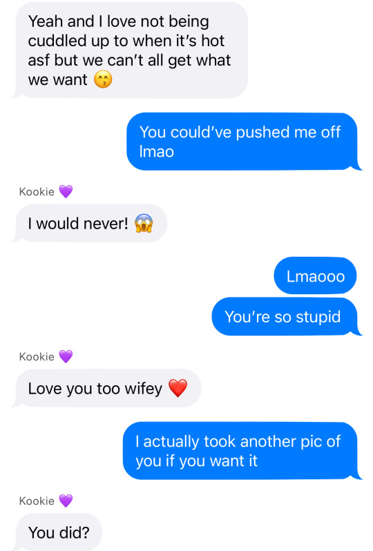Tap the red heart emoji after 'wifey'

tap(178, 388)
